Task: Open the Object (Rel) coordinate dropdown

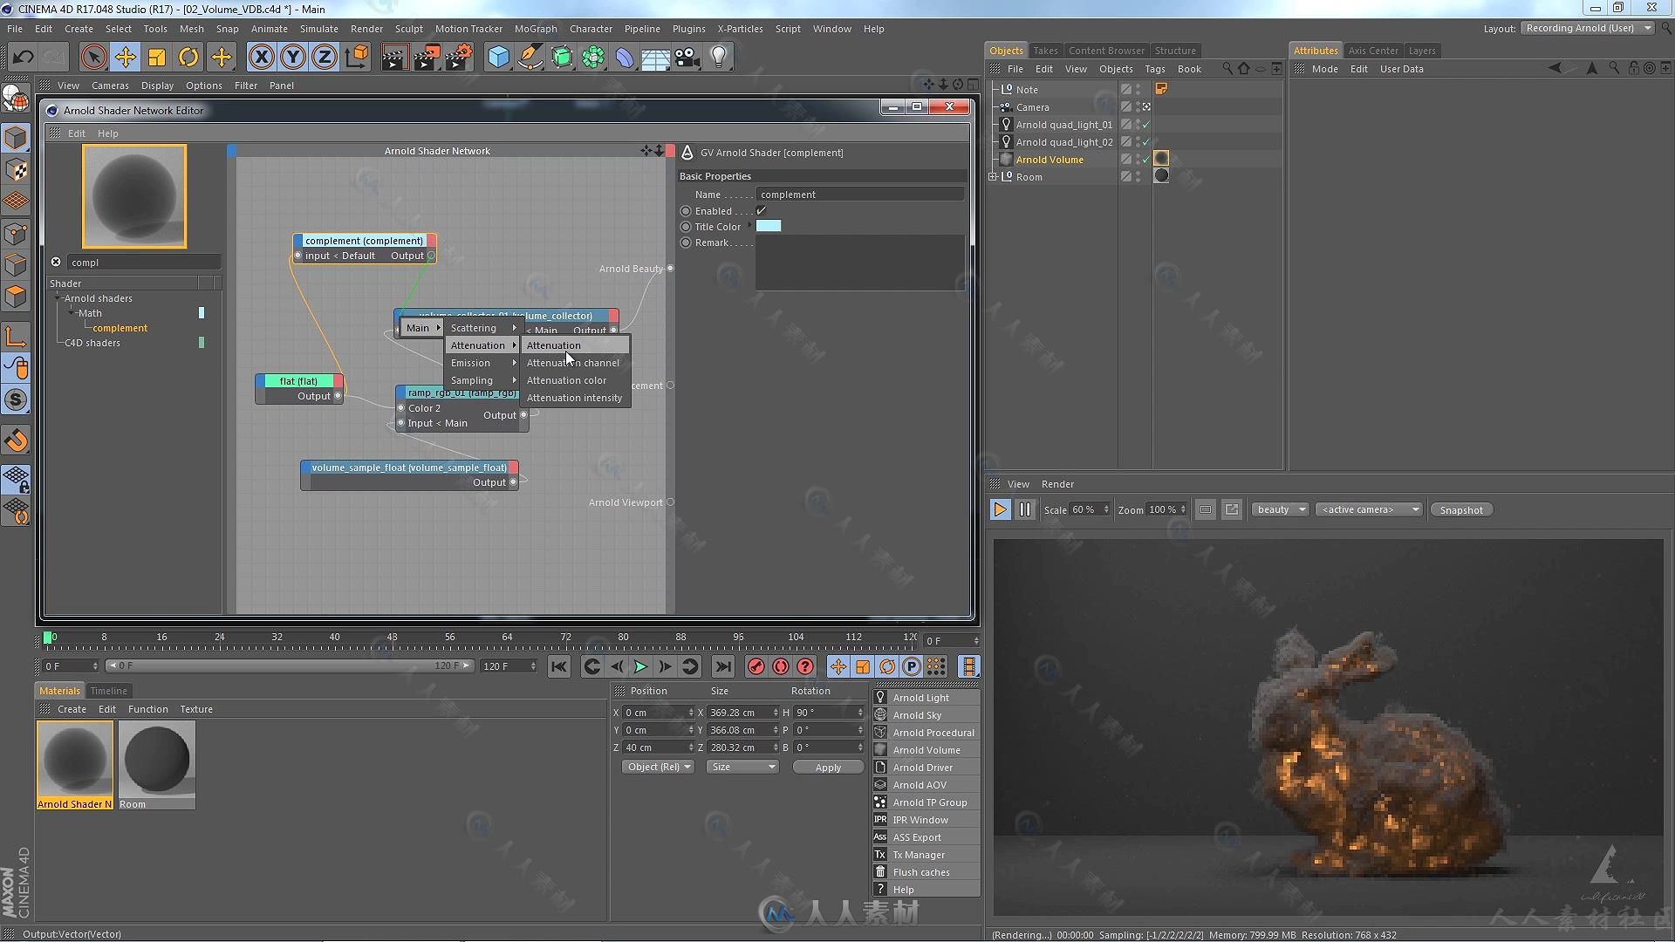Action: click(x=657, y=767)
